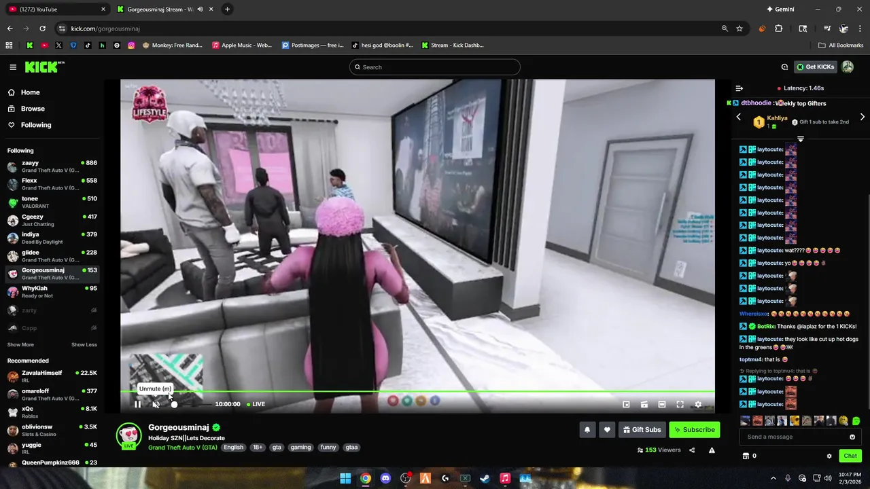Toggle theater mode on the player
The height and width of the screenshot is (489, 870).
[662, 404]
